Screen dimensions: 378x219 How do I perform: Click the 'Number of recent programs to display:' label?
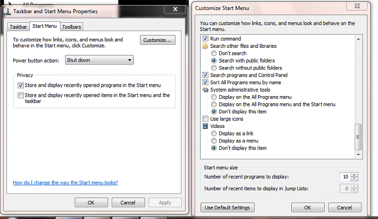pyautogui.click(x=246, y=177)
